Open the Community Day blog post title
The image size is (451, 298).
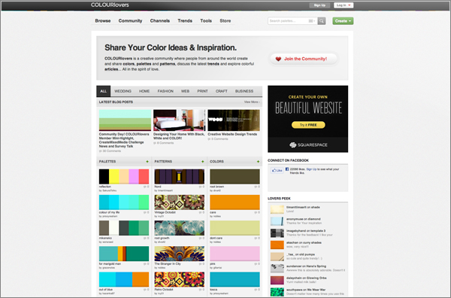tap(124, 140)
